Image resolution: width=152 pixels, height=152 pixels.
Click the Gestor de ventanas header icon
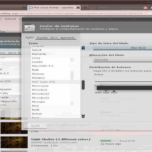(x=30, y=27)
